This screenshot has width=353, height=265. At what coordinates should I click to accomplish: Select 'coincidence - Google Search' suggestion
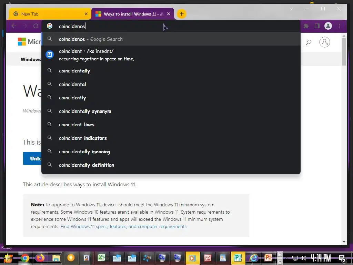[171, 39]
